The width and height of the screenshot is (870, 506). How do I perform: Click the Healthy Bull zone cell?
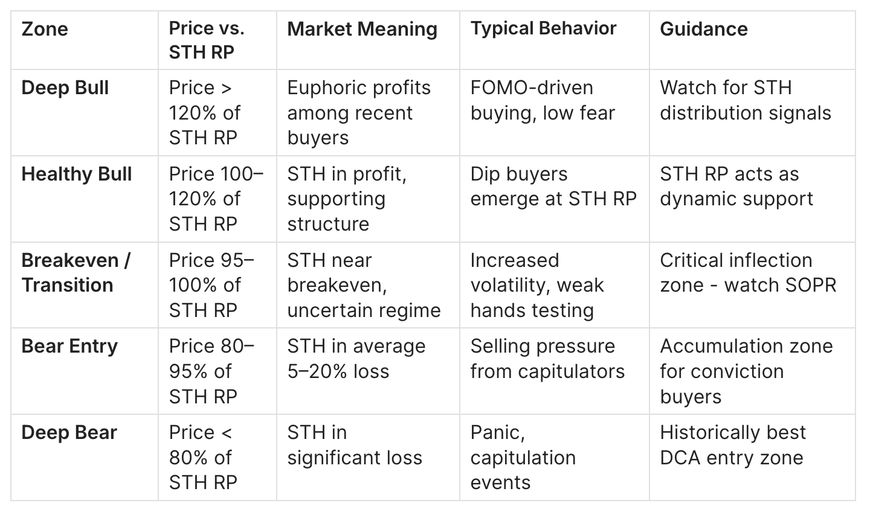tap(76, 175)
